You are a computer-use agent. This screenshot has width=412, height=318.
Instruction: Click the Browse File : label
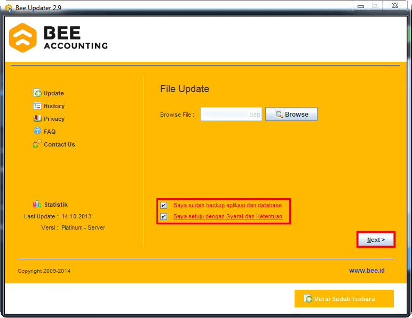(177, 115)
